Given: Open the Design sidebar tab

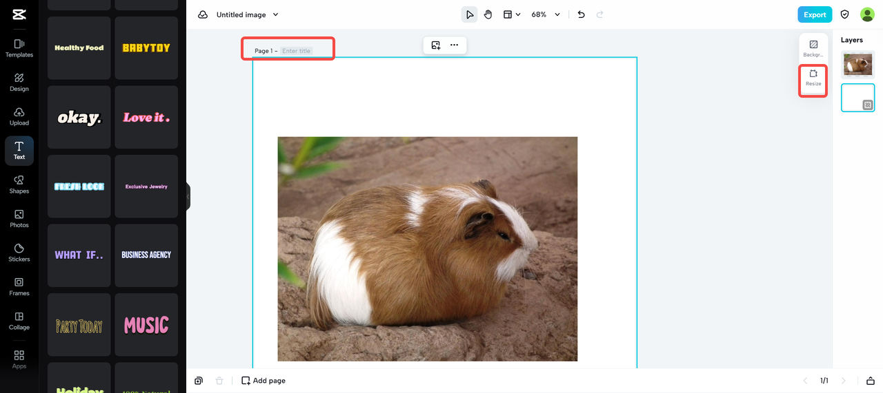Looking at the screenshot, I should (x=19, y=83).
